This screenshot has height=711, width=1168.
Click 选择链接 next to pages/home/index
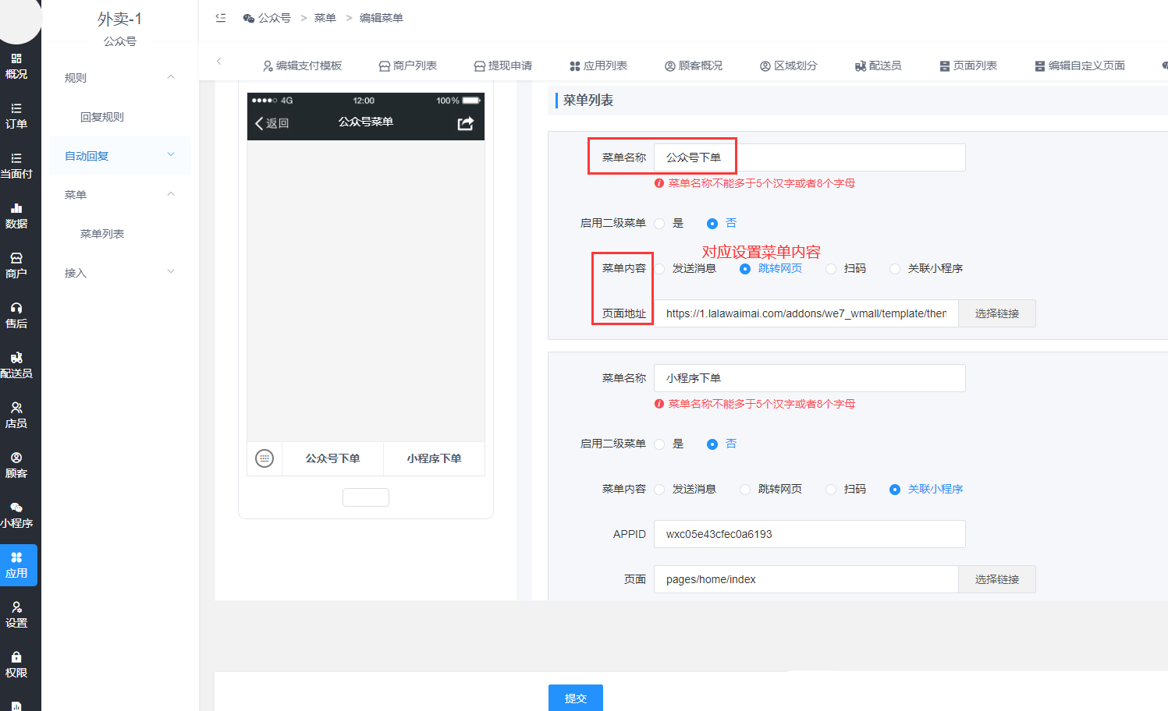click(x=996, y=579)
